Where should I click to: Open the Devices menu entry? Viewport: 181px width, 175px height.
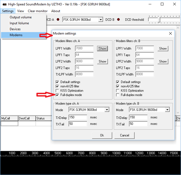(15, 29)
